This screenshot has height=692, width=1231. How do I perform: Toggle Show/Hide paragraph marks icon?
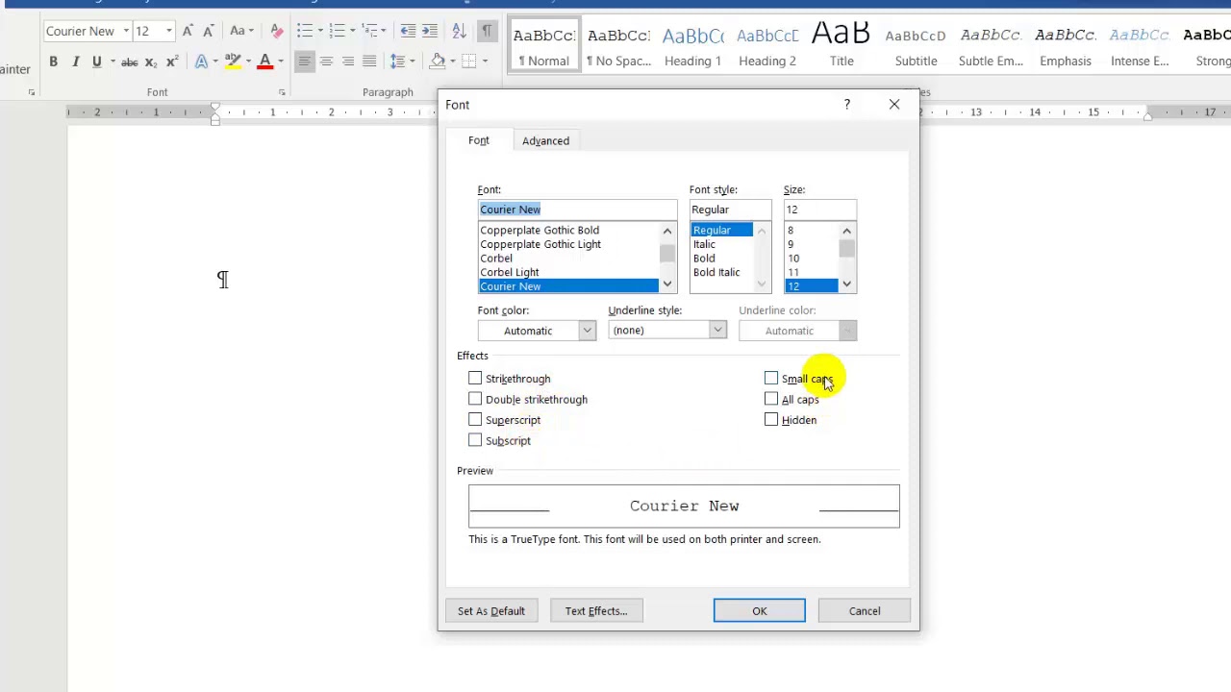pos(487,31)
